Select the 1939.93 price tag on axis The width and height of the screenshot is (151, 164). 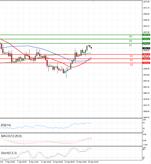pyautogui.click(x=146, y=39)
